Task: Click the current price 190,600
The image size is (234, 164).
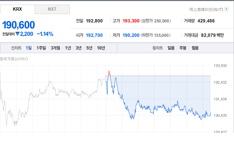Action: pyautogui.click(x=18, y=25)
